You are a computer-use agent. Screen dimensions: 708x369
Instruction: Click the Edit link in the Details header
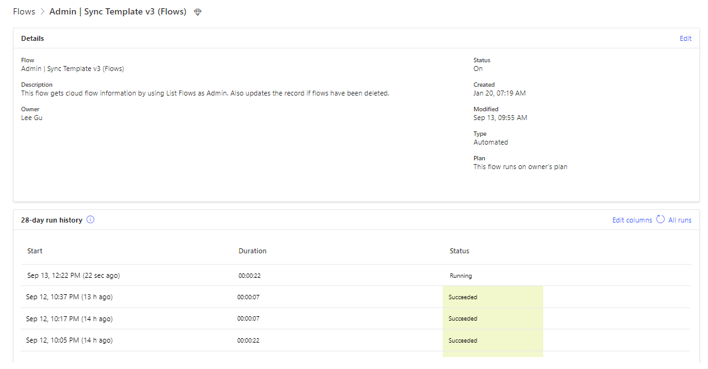pos(685,38)
